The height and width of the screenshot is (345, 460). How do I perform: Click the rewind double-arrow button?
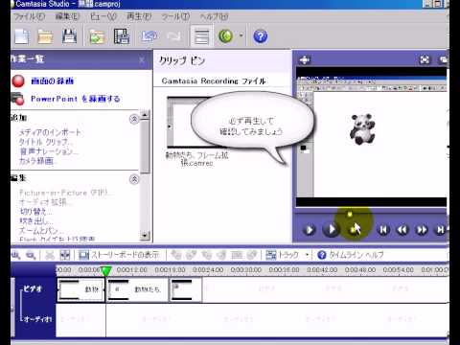pos(402,229)
